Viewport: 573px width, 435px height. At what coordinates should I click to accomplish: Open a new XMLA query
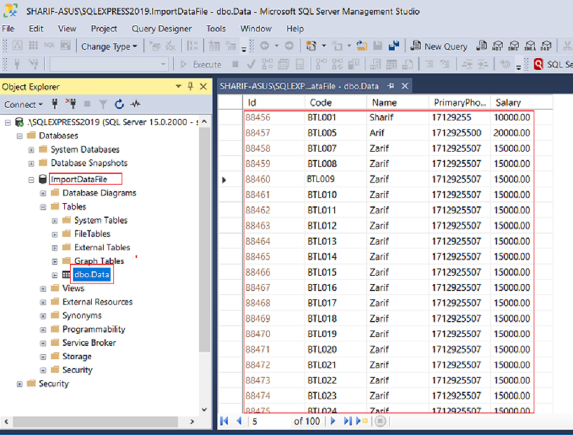[x=530, y=46]
